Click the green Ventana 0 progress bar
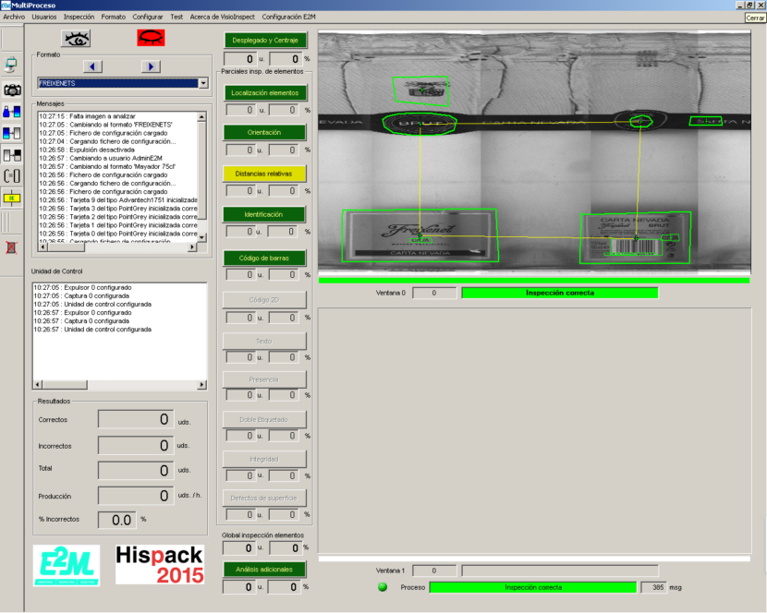 point(534,280)
